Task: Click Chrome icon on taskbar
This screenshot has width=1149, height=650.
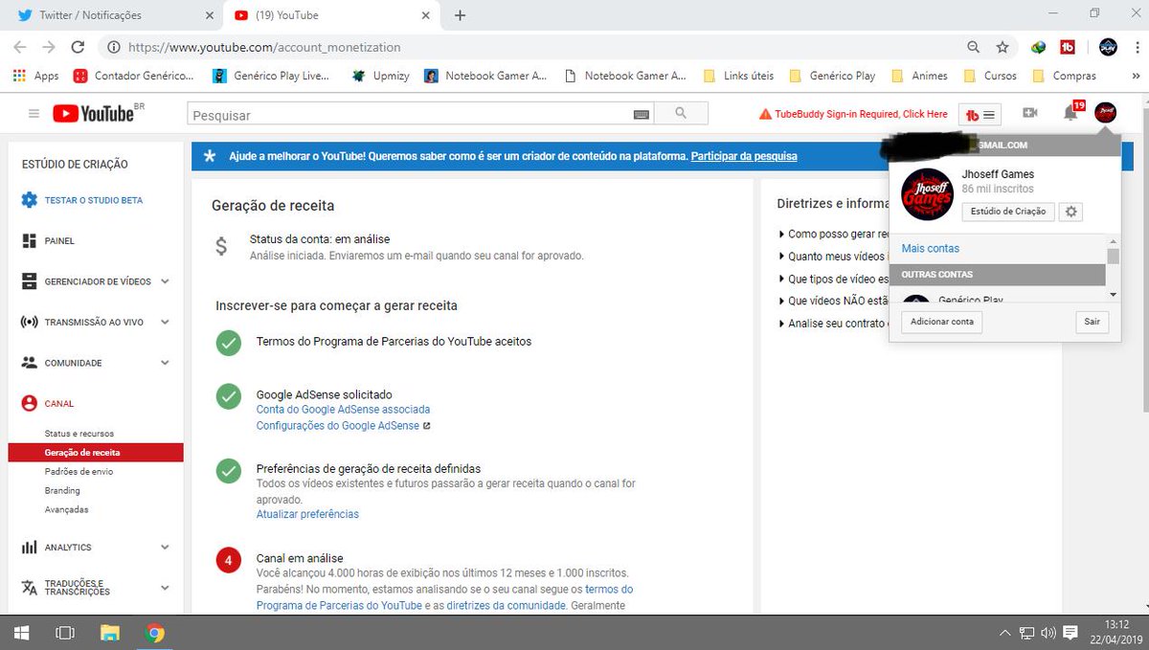Action: click(155, 633)
